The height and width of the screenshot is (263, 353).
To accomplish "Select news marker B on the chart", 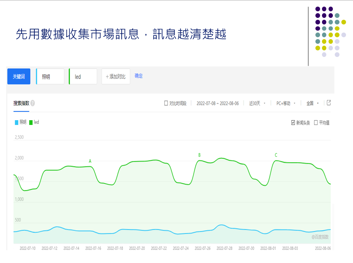I will coord(200,155).
